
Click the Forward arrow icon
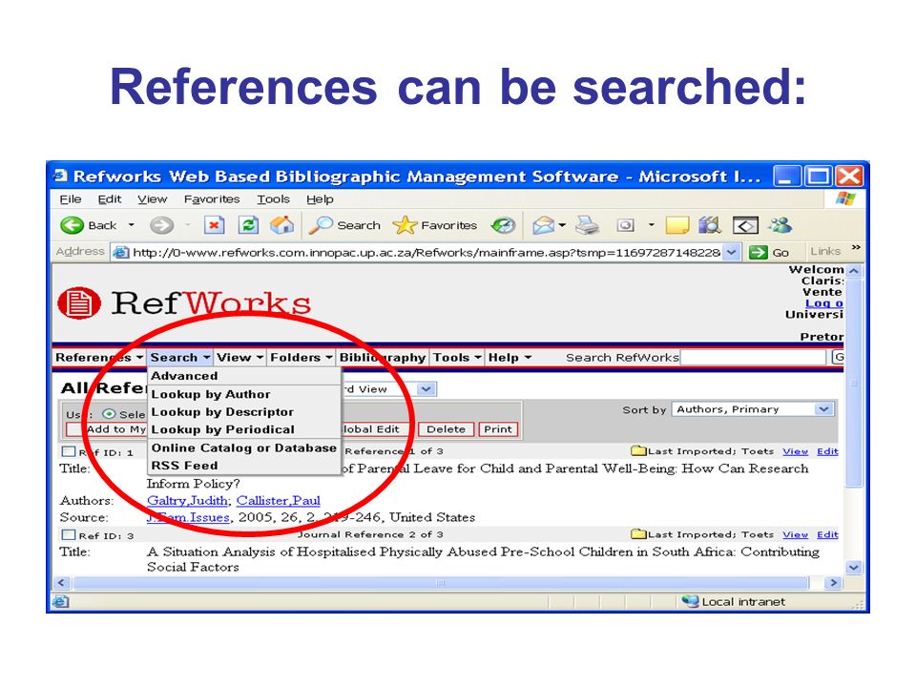tap(161, 225)
